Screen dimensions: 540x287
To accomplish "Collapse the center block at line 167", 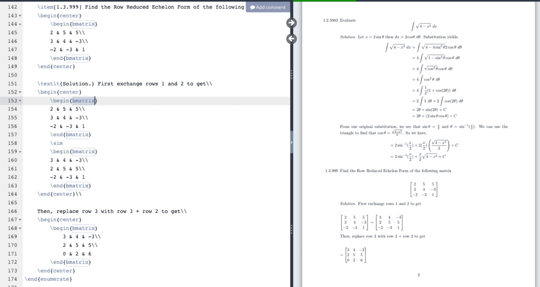I will click(x=20, y=220).
